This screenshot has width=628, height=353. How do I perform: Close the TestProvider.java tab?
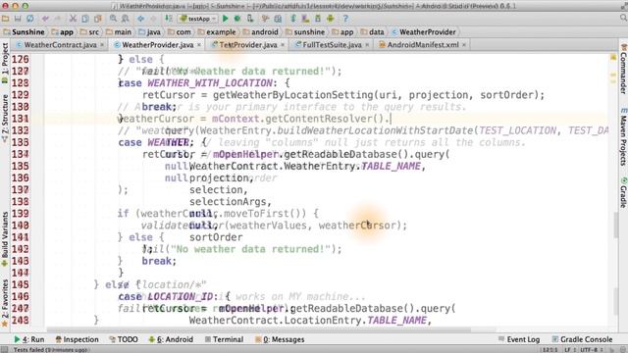click(x=283, y=45)
